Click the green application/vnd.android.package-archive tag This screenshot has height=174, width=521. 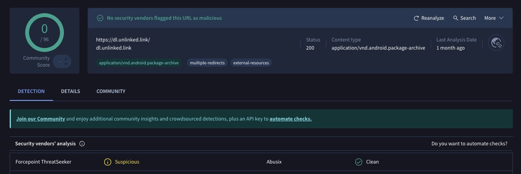click(x=139, y=63)
